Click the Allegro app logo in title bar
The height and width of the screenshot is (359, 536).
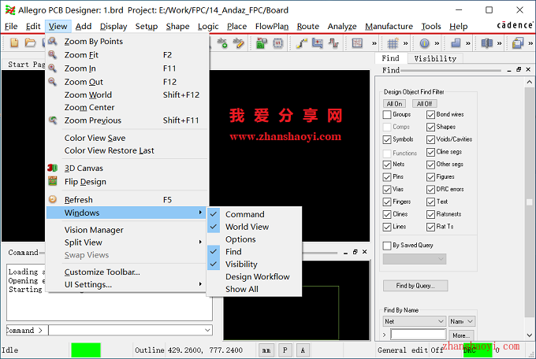pyautogui.click(x=10, y=10)
